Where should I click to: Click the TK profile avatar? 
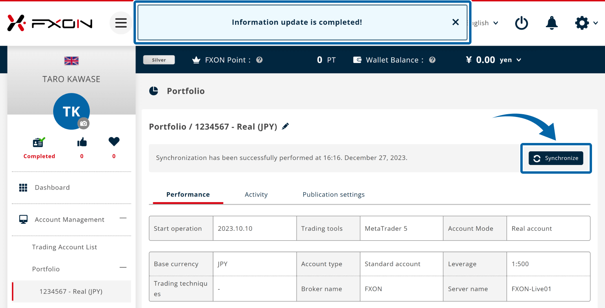(71, 111)
